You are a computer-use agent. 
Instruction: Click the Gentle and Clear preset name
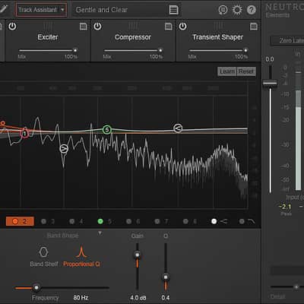coord(102,10)
